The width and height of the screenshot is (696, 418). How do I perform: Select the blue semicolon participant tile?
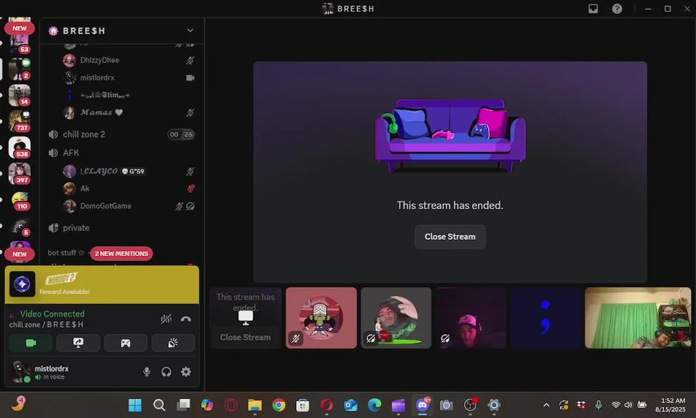(x=545, y=318)
